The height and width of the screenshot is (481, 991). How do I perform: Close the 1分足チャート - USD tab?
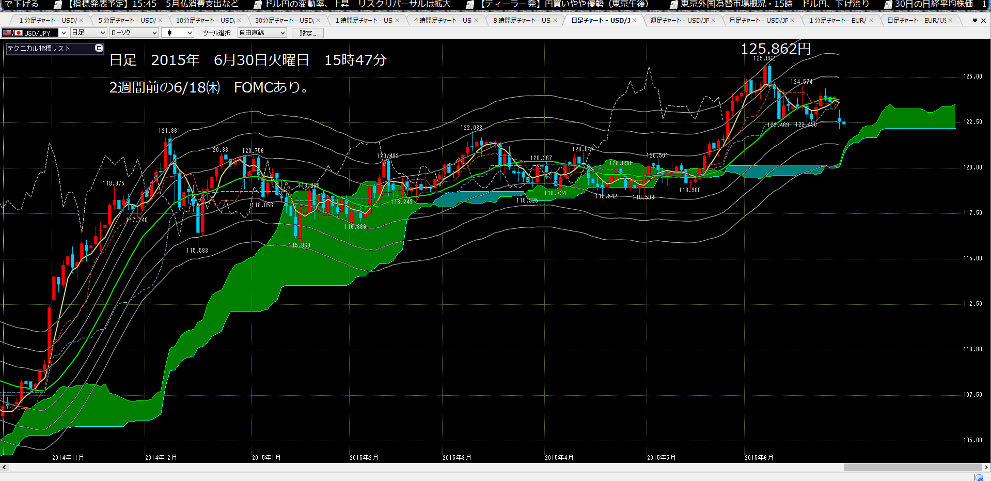click(81, 20)
